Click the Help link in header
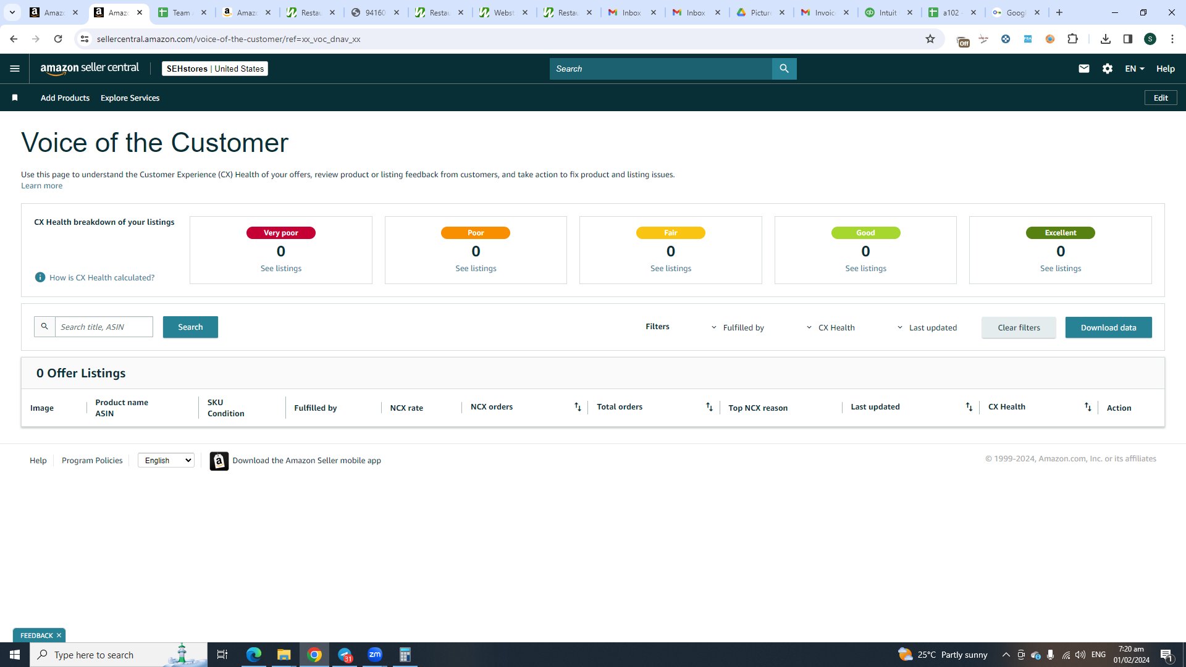The image size is (1186, 667). point(1165,69)
